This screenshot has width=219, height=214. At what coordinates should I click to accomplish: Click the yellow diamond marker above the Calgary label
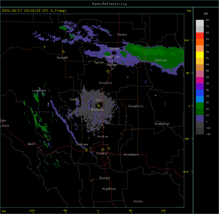click(103, 150)
